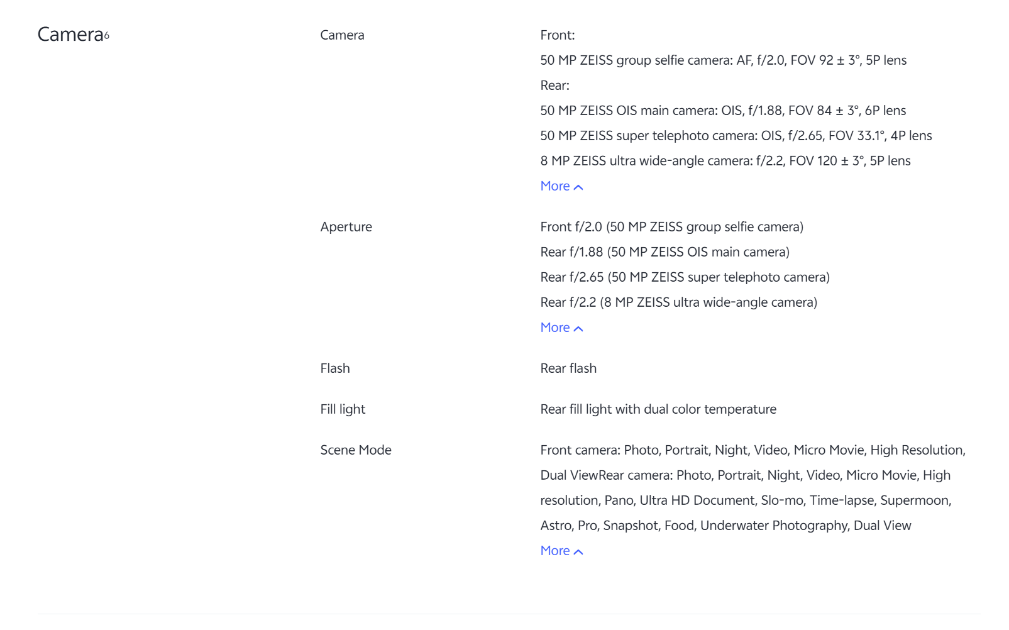This screenshot has height=630, width=1009.
Task: Click the More link under Aperture specs
Action: coord(554,328)
